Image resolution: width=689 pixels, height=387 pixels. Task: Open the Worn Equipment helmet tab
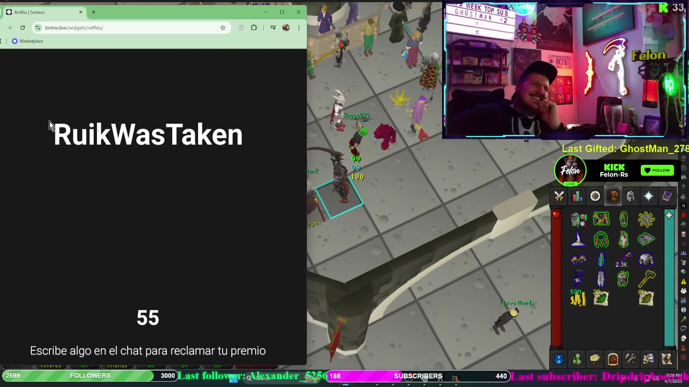coord(631,196)
